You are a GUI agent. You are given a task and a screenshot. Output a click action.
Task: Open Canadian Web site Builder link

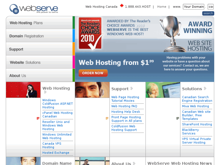coord(196,115)
